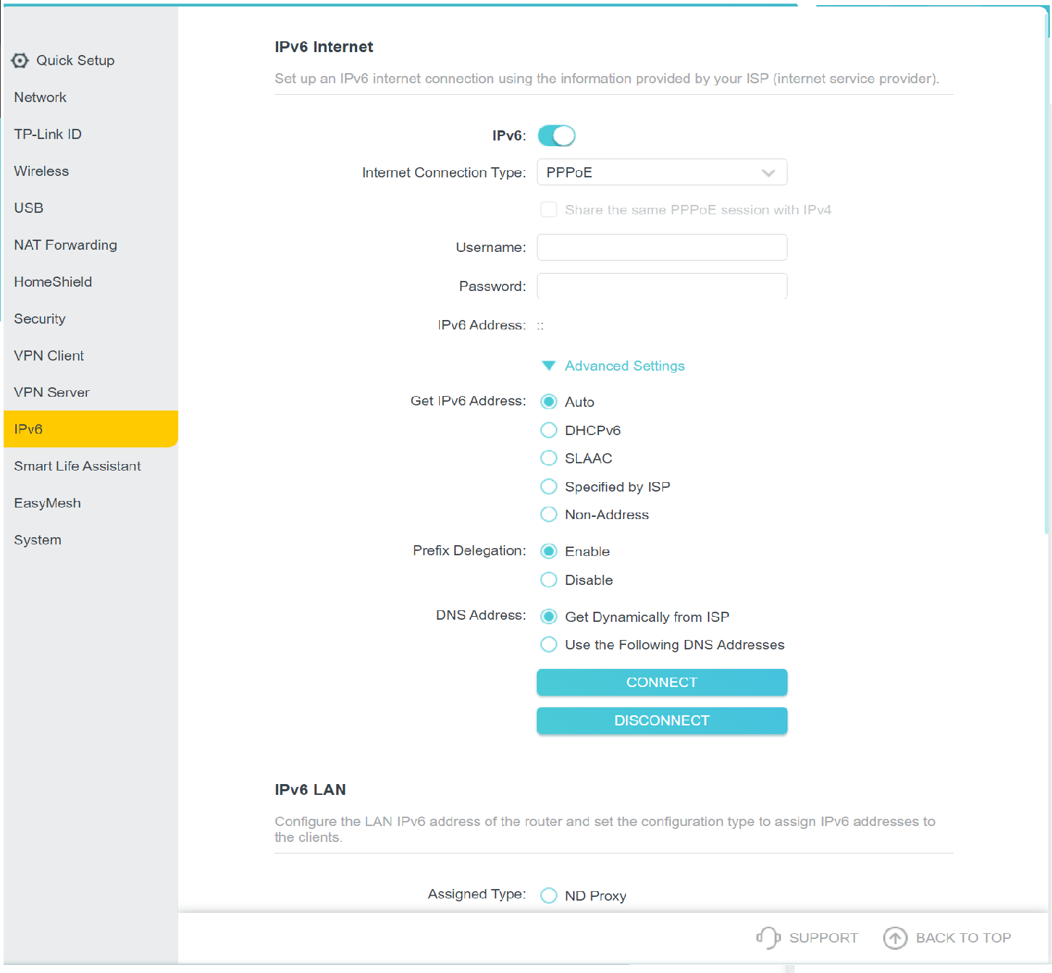Disable Prefix Delegation
Screen dimensions: 1052x973
click(x=549, y=580)
